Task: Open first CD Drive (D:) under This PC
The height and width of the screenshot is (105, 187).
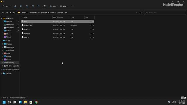Action: pos(13,66)
